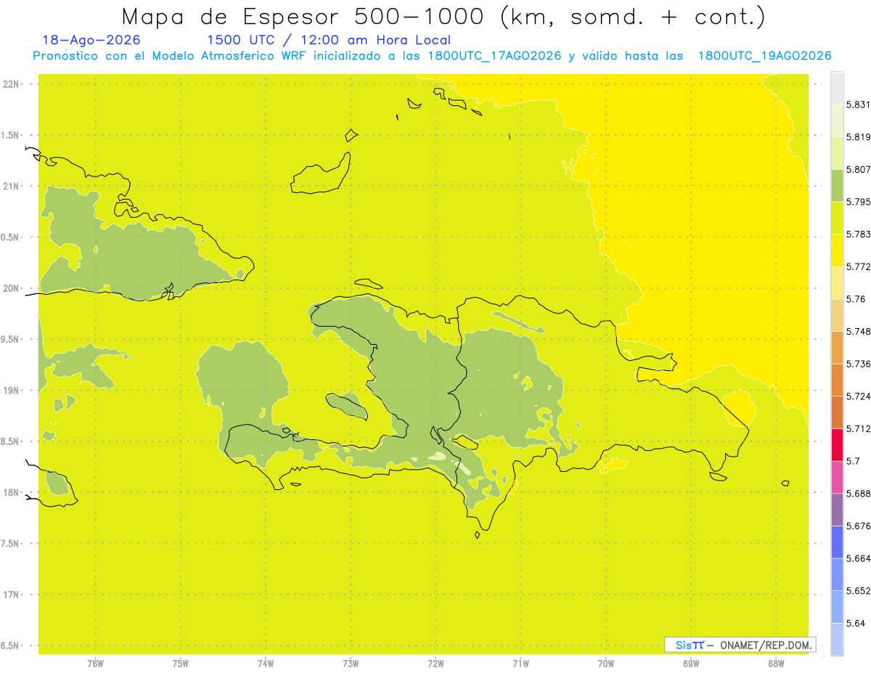871x673 pixels.
Task: Click the 18N latitude axis label
Action: (x=11, y=492)
